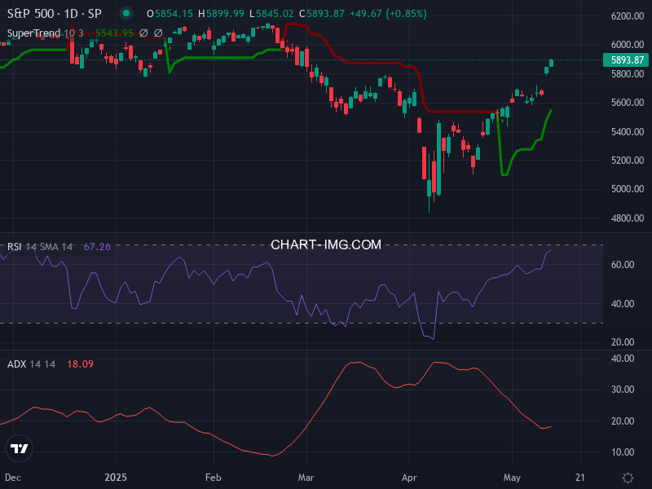Click the high price value 5899.99
Screen dimensions: 652x489
tap(226, 14)
